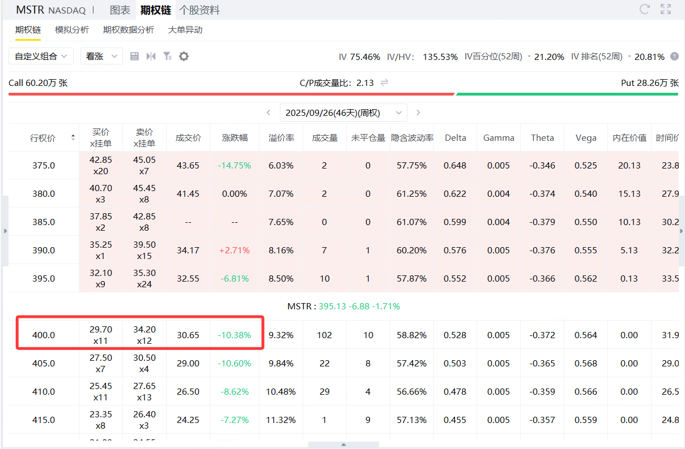685x449 pixels.
Task: Open IV 排名(52周) period dropdown
Action: click(629, 57)
